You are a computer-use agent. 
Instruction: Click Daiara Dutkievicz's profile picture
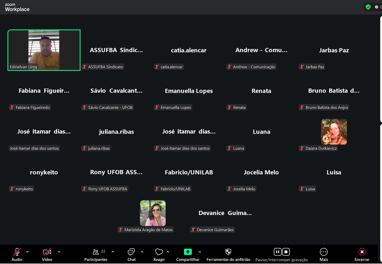334,132
